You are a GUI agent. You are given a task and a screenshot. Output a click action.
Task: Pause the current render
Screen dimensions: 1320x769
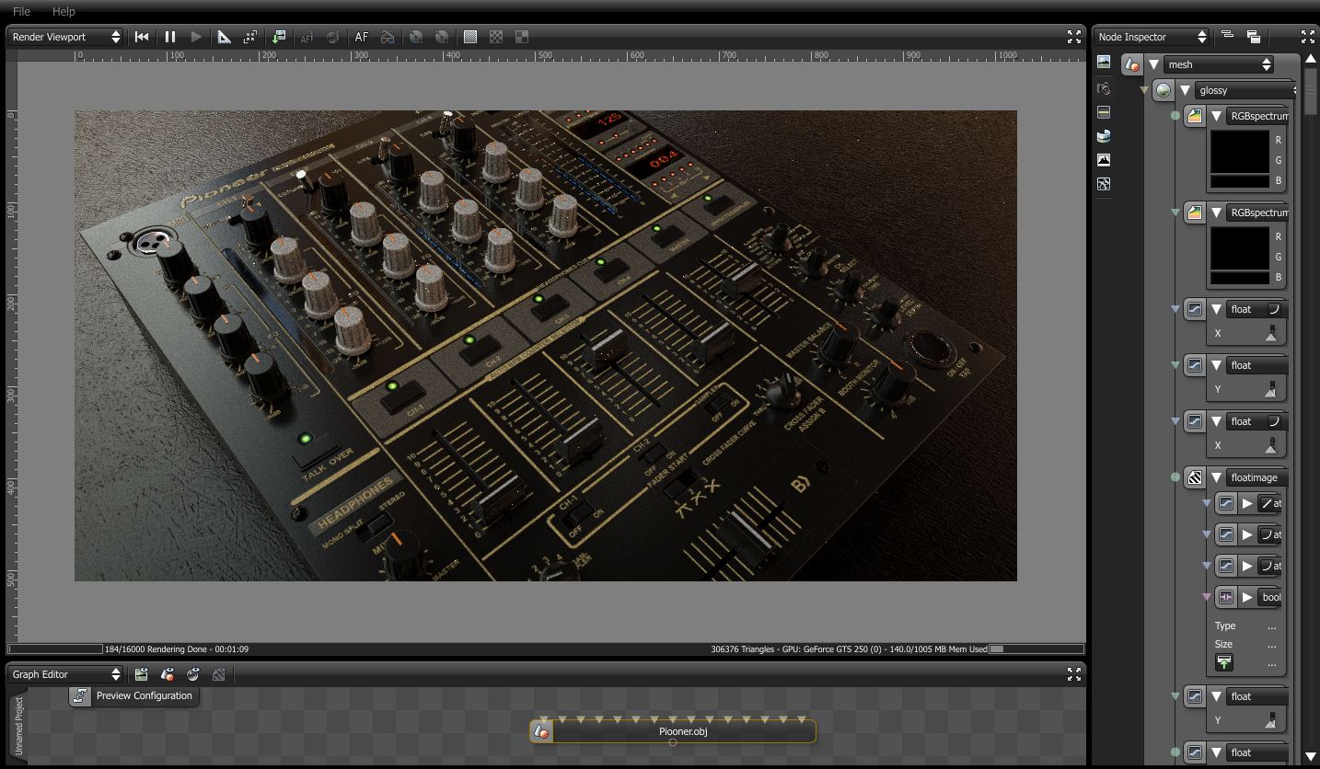(x=170, y=37)
